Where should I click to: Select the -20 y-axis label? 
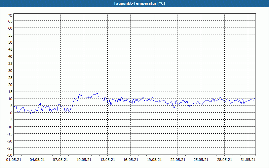[x=10, y=141]
